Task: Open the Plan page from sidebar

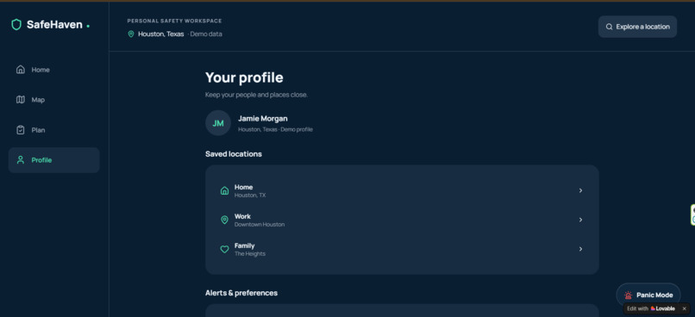Action: click(54, 130)
